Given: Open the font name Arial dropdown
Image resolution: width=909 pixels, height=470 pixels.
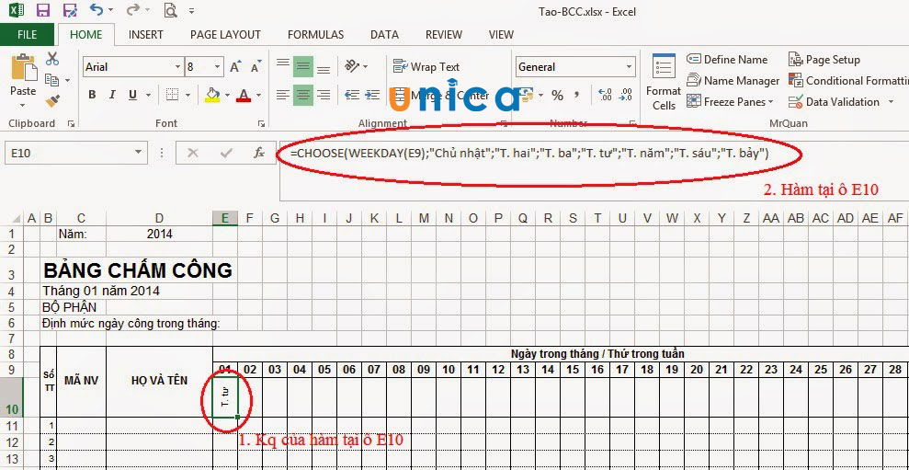Looking at the screenshot, I should pos(177,67).
